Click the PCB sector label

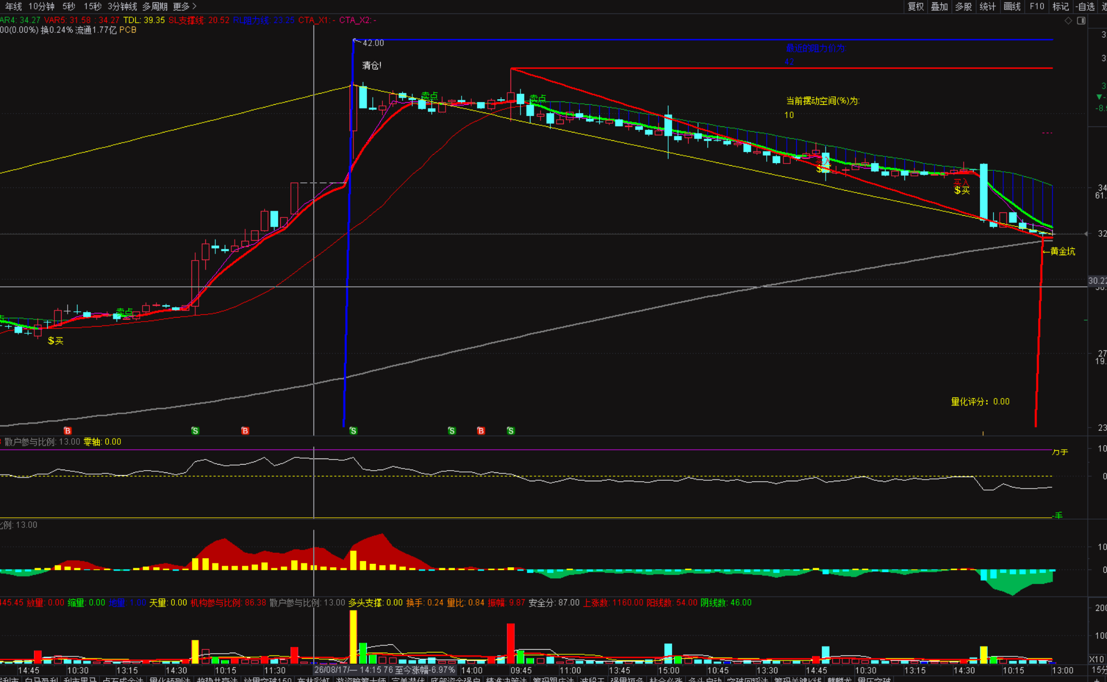point(128,30)
